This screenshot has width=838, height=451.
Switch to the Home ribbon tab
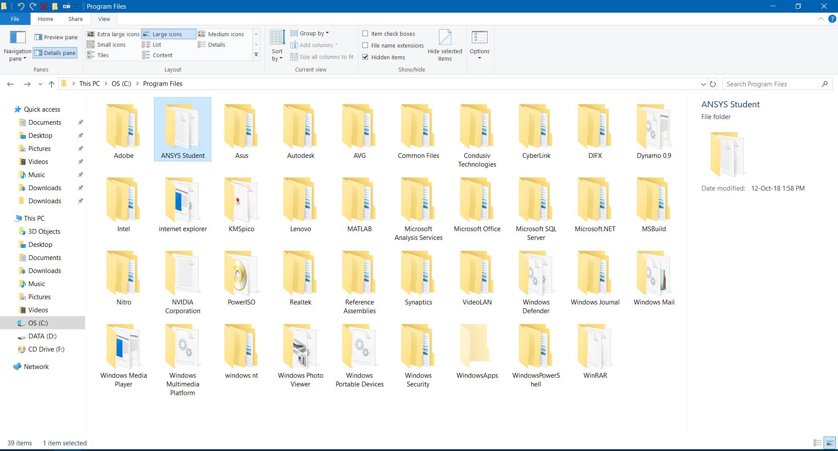pos(45,19)
